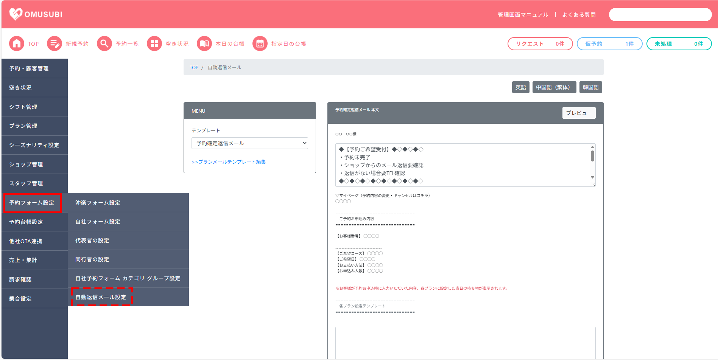
Task: Open reservation list (予約一覧) search icon
Action: point(104,44)
